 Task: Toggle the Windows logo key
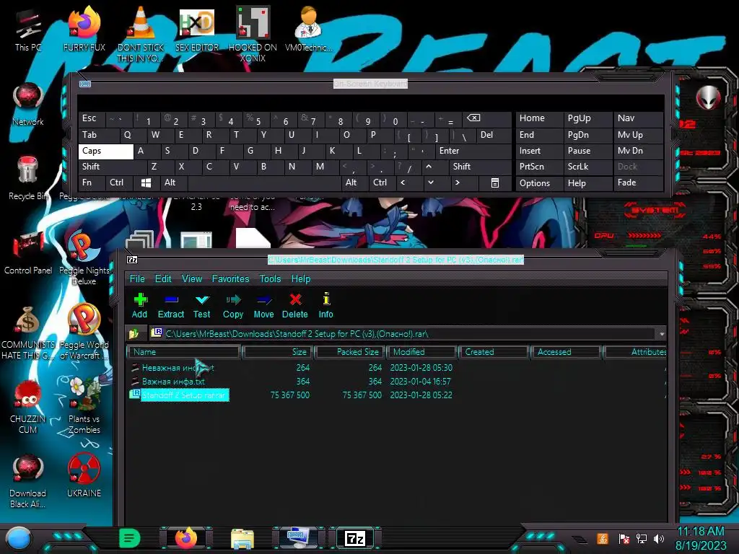(x=146, y=183)
